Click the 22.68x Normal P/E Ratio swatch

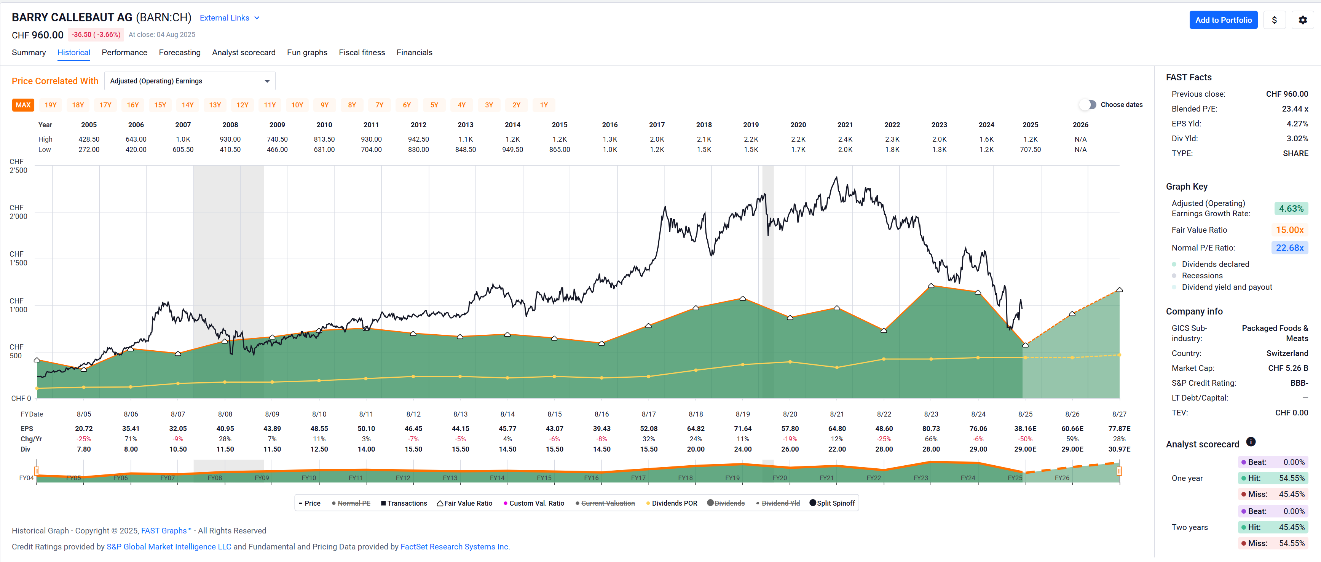[1289, 247]
